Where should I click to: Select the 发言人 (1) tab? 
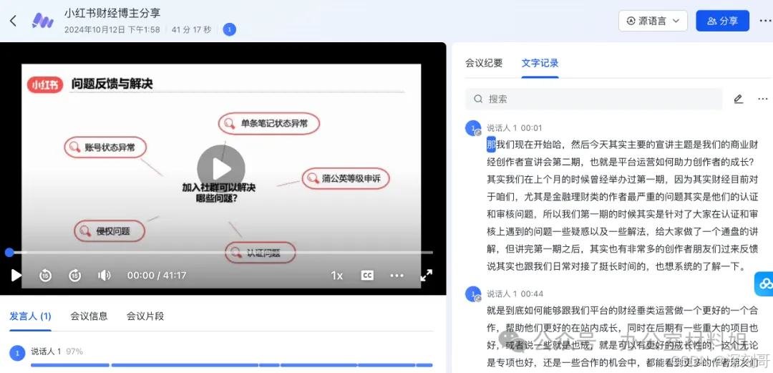pyautogui.click(x=31, y=316)
